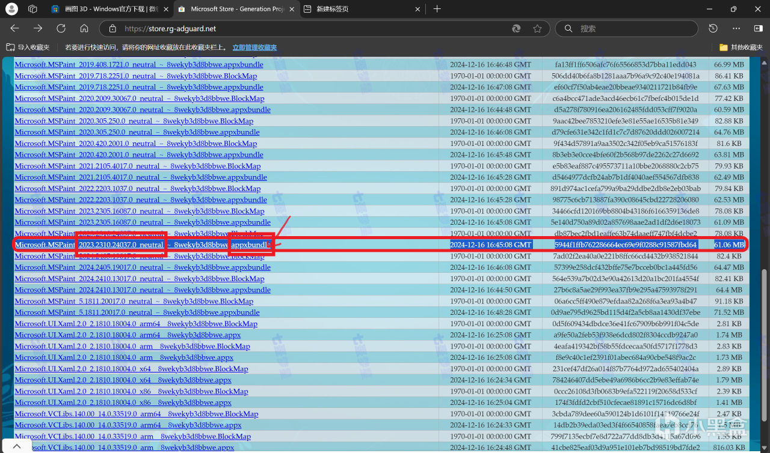Viewport: 770px width, 453px height.
Task: Download MSPaint 2020.420.2001.0 appxbundle
Action: point(138,155)
